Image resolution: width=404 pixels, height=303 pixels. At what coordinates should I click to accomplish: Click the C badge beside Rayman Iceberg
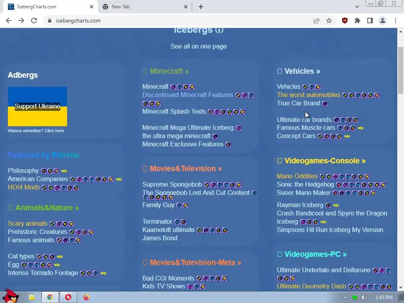click(328, 205)
